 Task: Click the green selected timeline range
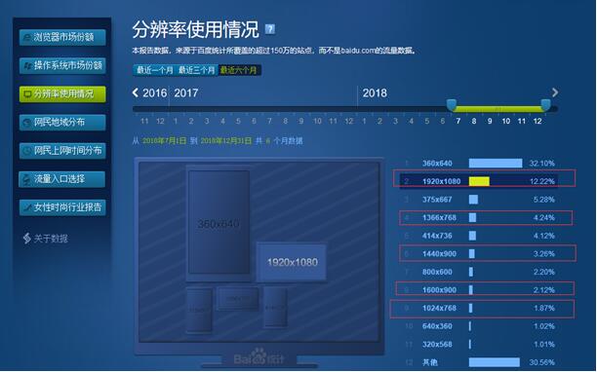point(498,109)
